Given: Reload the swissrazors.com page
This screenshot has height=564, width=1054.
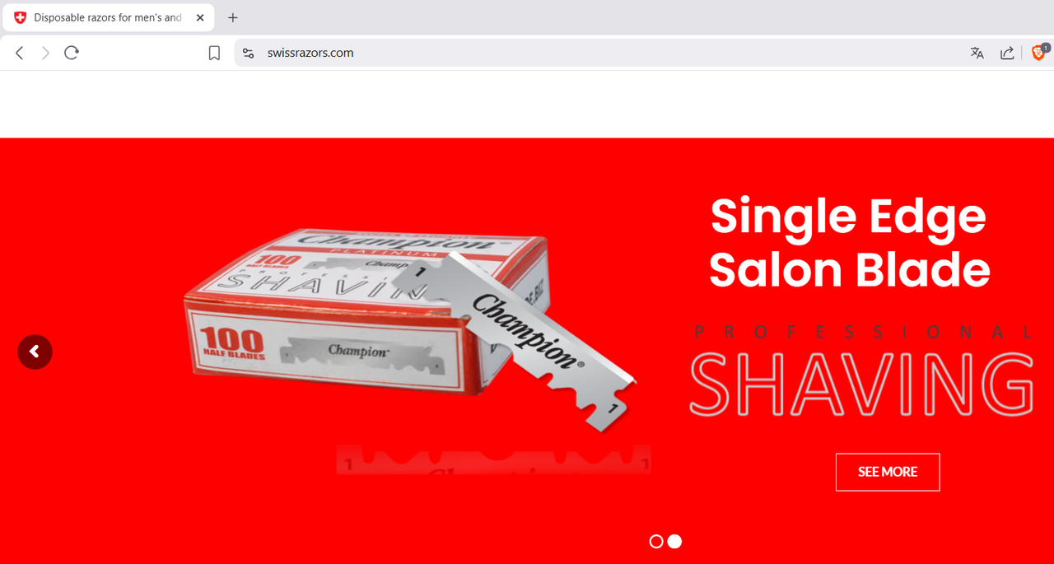Looking at the screenshot, I should click(x=72, y=53).
